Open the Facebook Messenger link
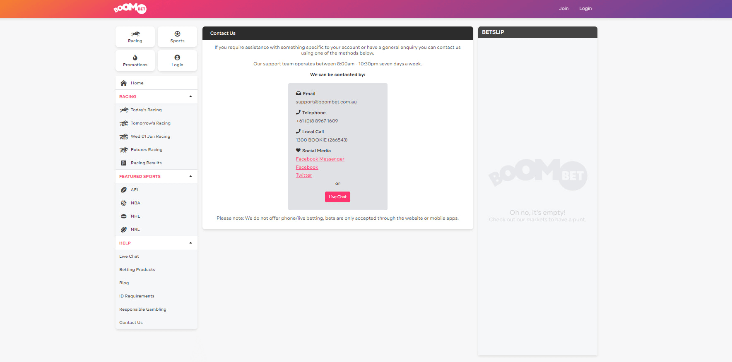This screenshot has height=362, width=732. (320, 159)
